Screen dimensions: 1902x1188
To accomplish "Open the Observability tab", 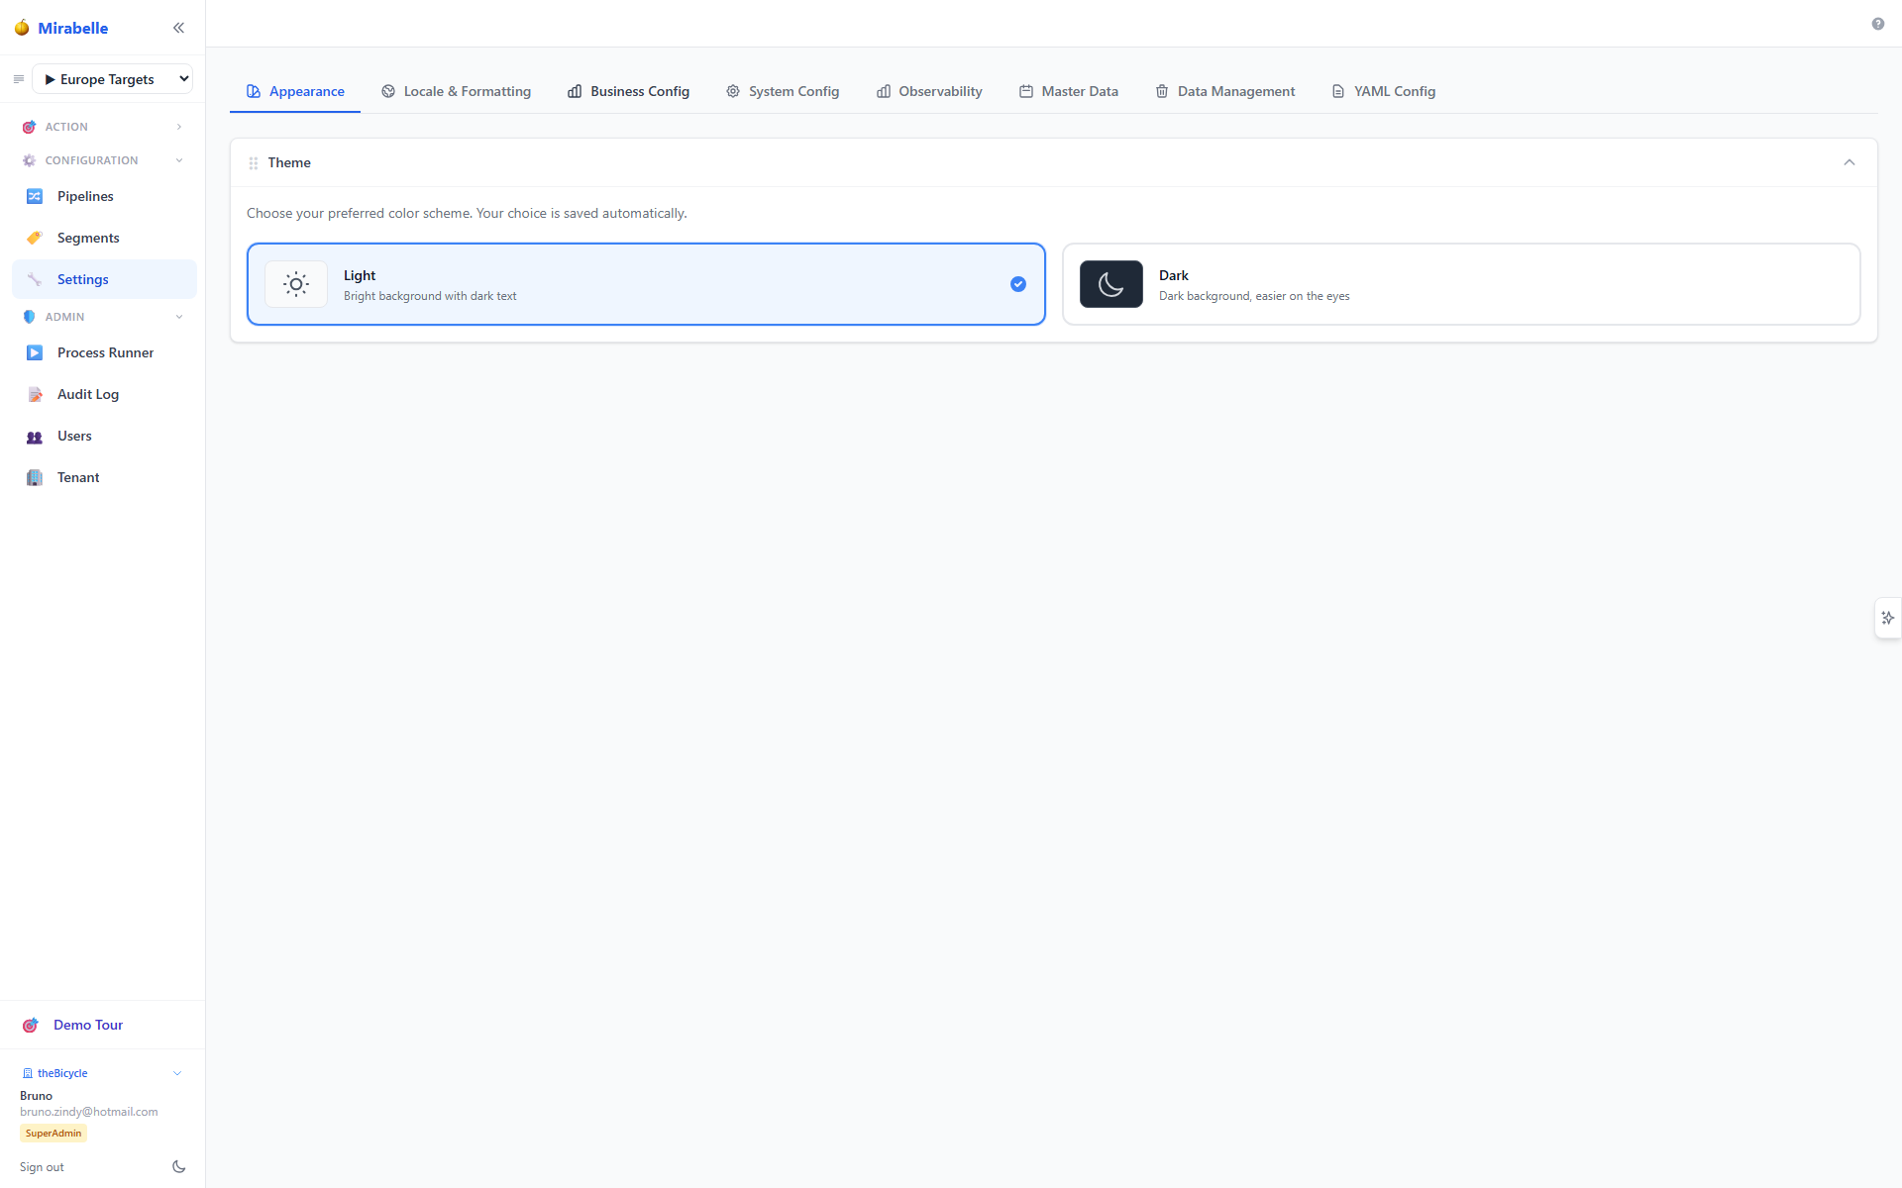I will coord(929,91).
